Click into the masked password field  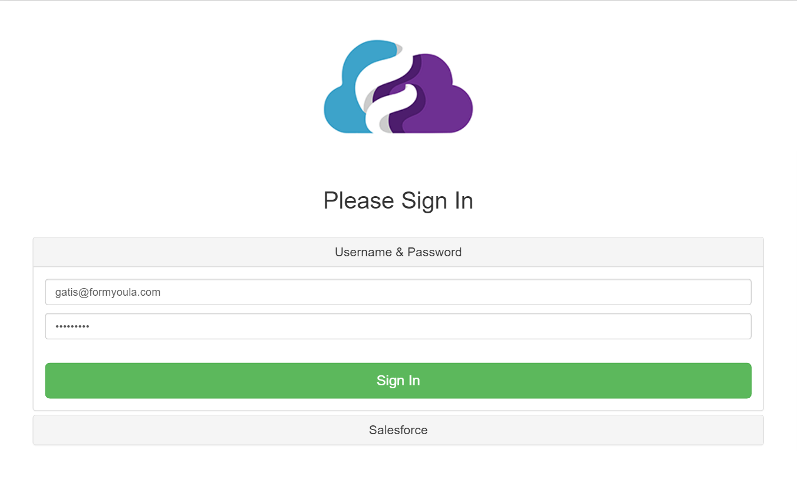pyautogui.click(x=398, y=326)
